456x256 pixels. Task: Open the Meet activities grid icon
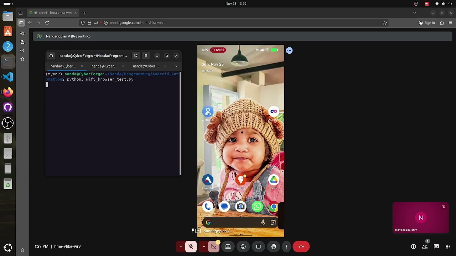tap(447, 246)
